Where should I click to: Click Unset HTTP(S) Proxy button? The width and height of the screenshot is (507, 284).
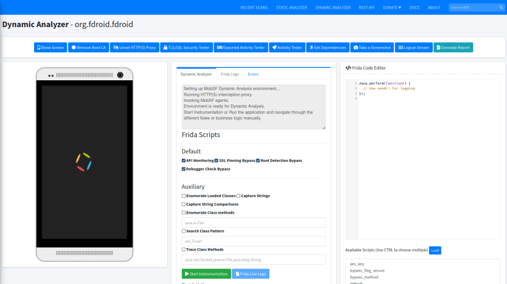point(134,48)
